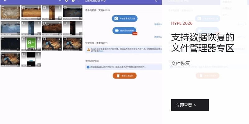The width and height of the screenshot is (249, 124).
Task: Open three-dot menu on 92.5 KB dark teal image
Action: (x=80, y=7)
